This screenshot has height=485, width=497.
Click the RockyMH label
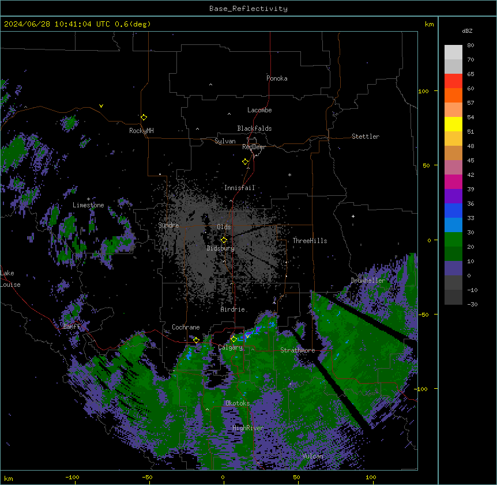(x=141, y=131)
